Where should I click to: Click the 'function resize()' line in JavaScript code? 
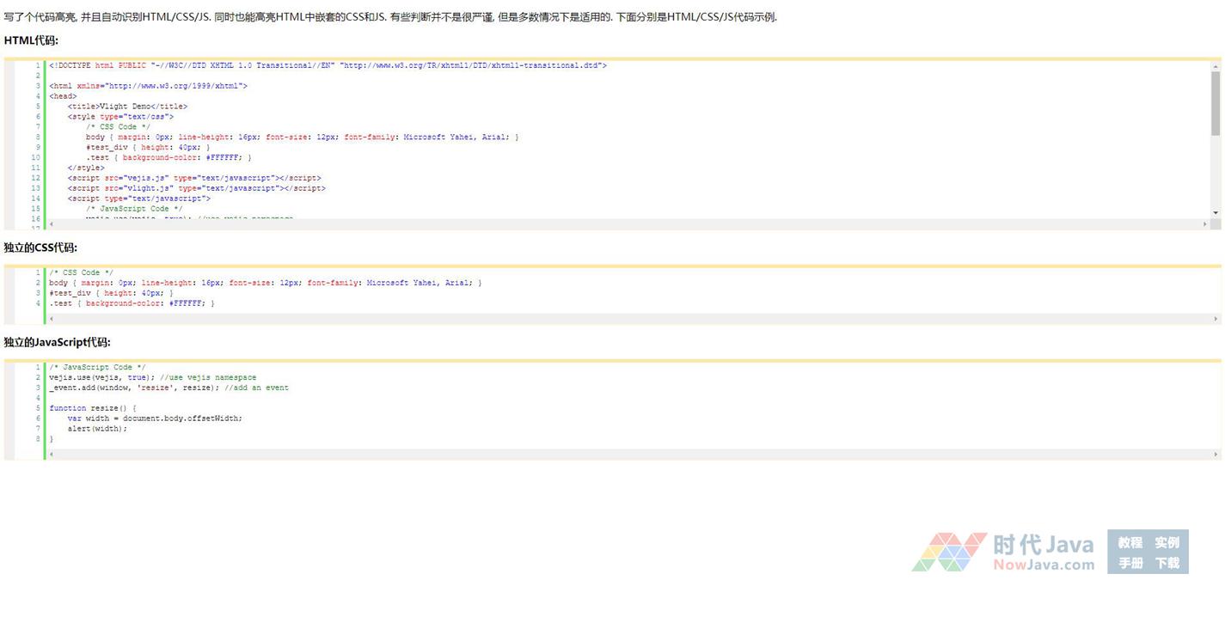click(92, 408)
